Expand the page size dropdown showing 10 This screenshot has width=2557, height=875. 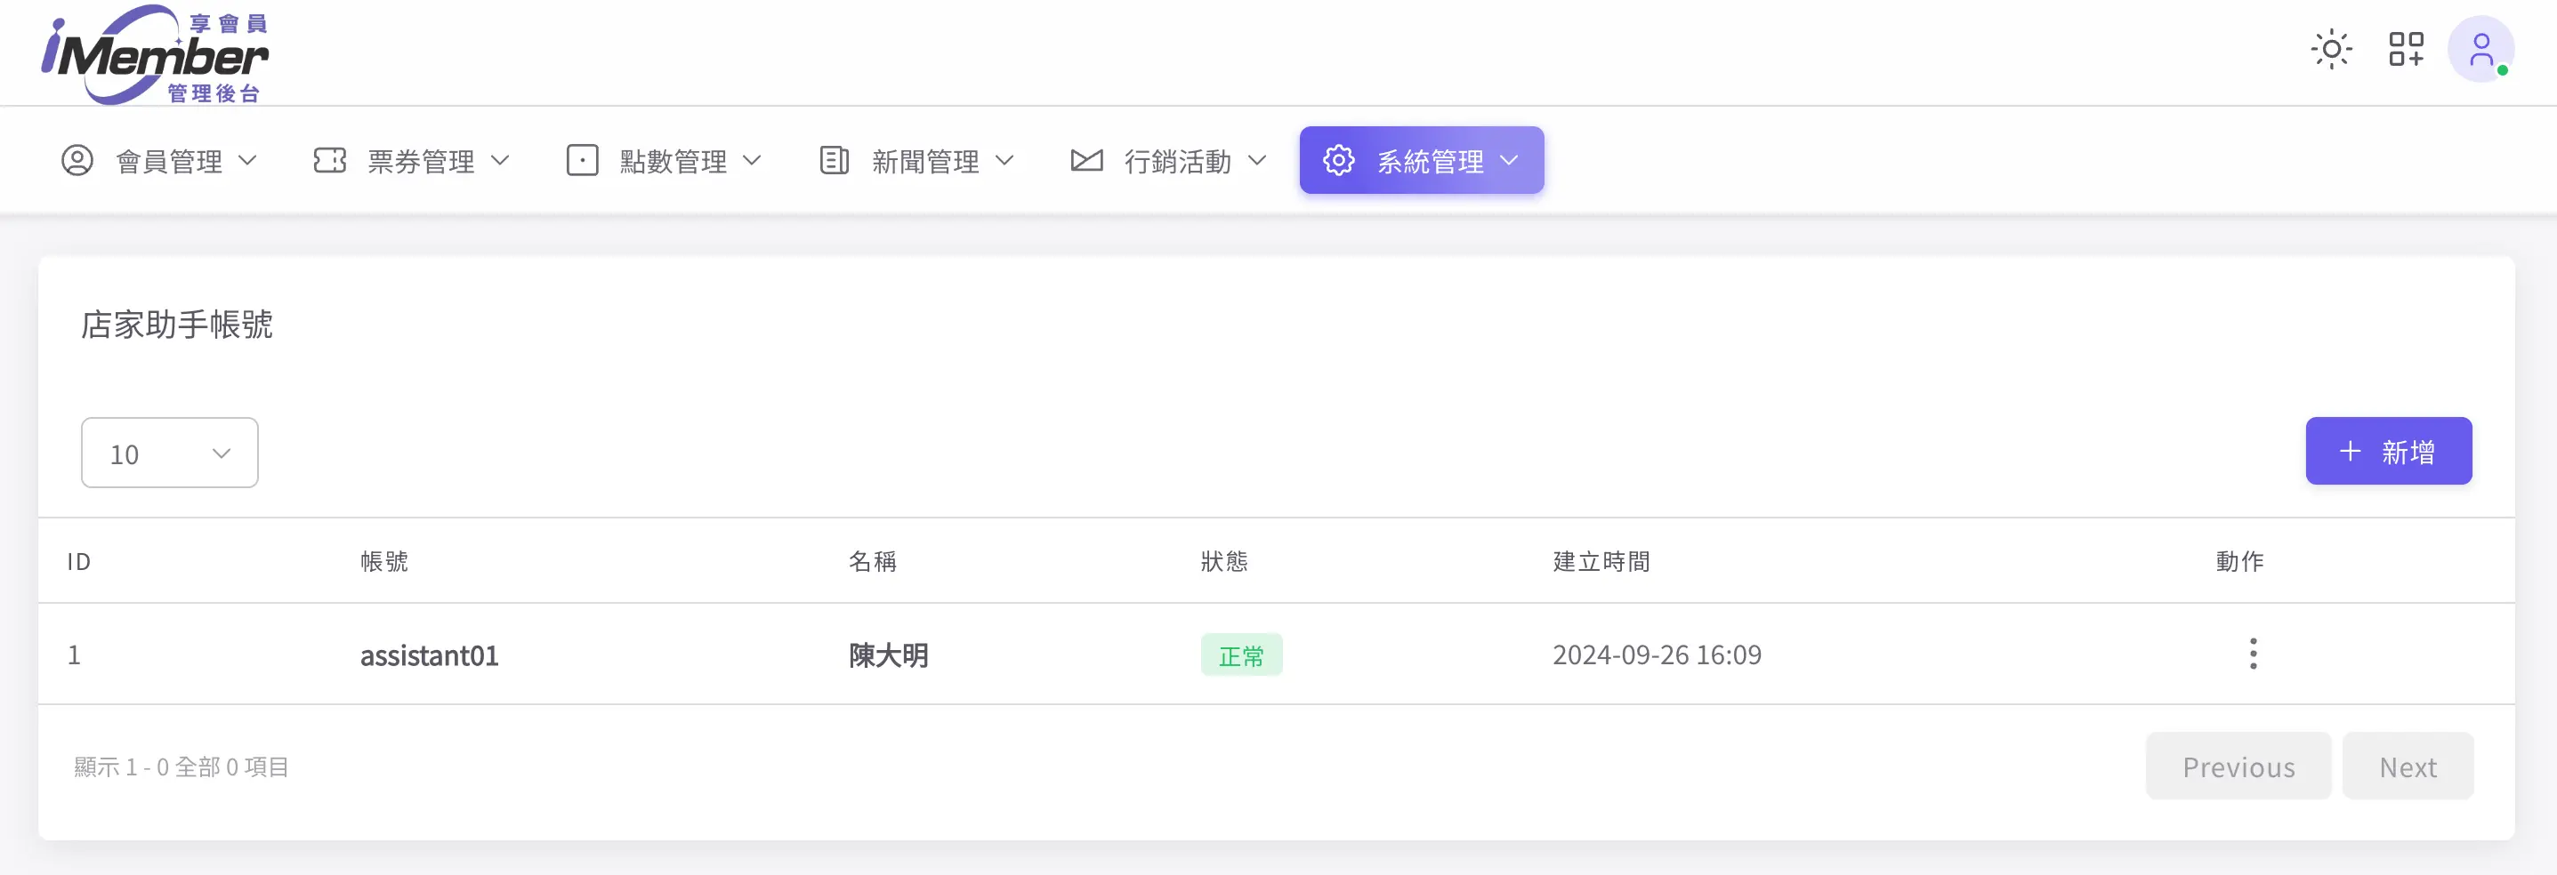coord(169,453)
